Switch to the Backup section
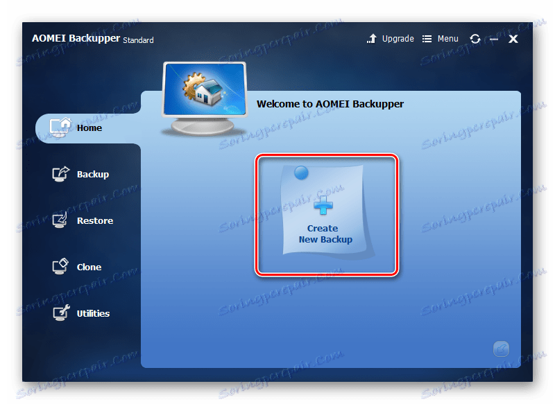This screenshot has height=404, width=555. 93,174
